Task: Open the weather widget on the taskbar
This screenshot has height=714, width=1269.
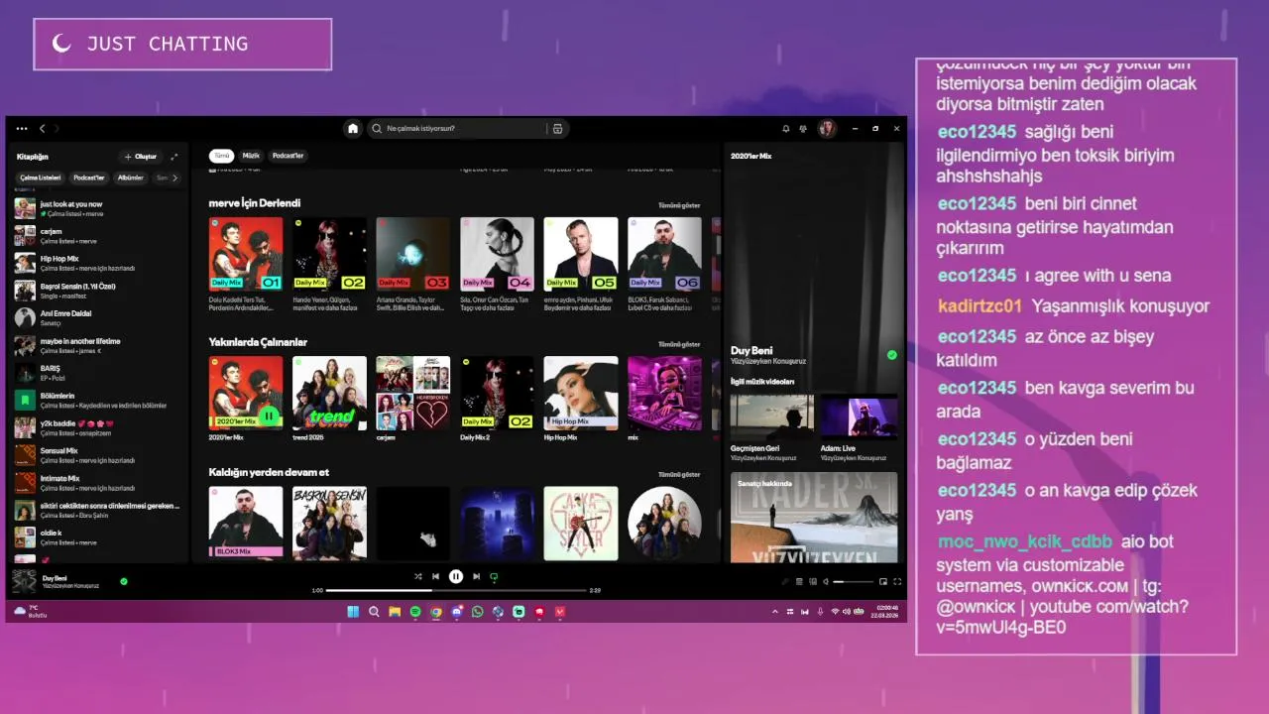Action: [x=29, y=611]
